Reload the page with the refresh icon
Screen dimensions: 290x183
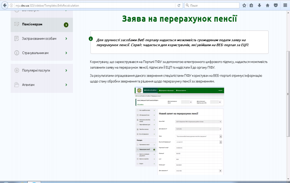click(x=179, y=6)
